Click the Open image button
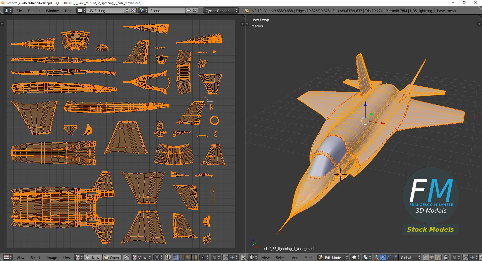 point(112,257)
